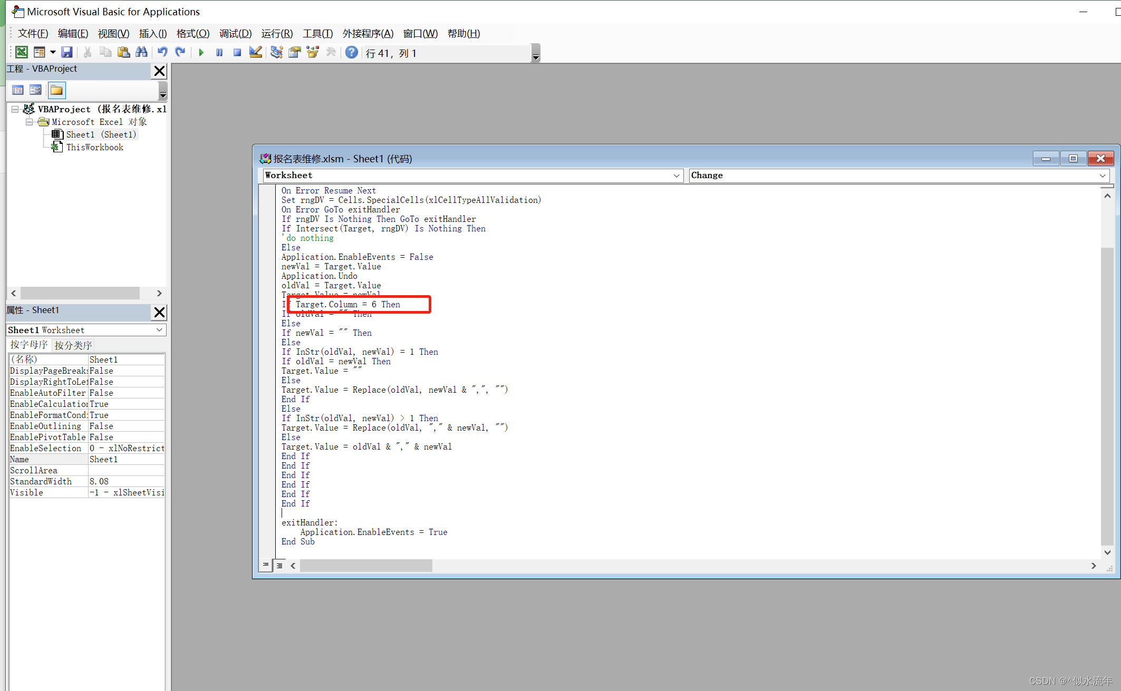Click the View Code icon in project panel
This screenshot has width=1121, height=691.
click(x=17, y=90)
